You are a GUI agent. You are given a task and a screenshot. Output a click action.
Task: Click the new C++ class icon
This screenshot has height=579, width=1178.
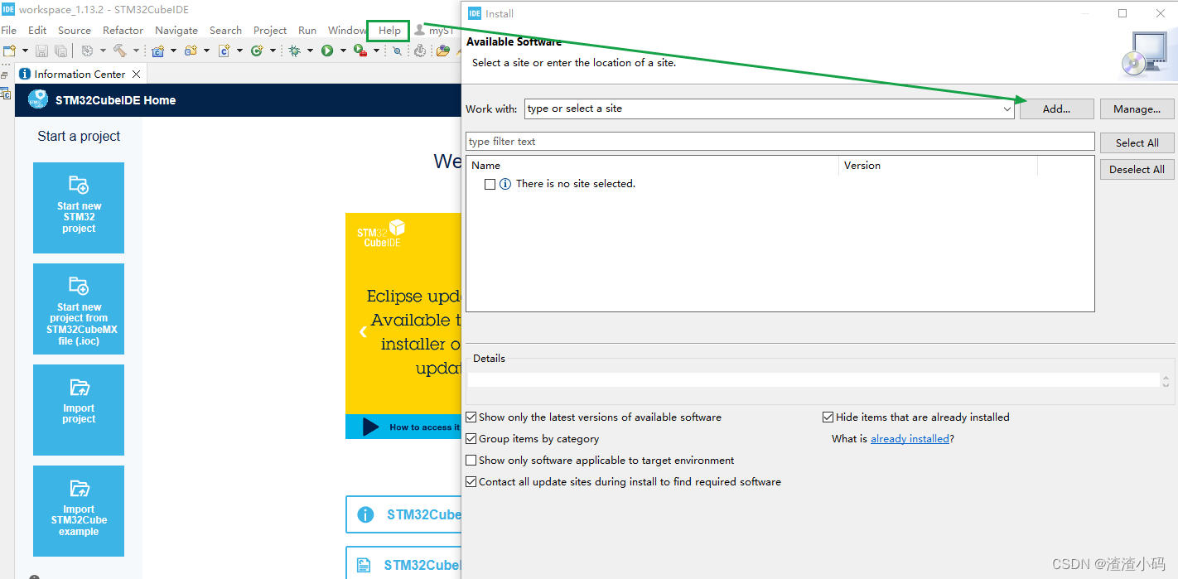tap(257, 51)
